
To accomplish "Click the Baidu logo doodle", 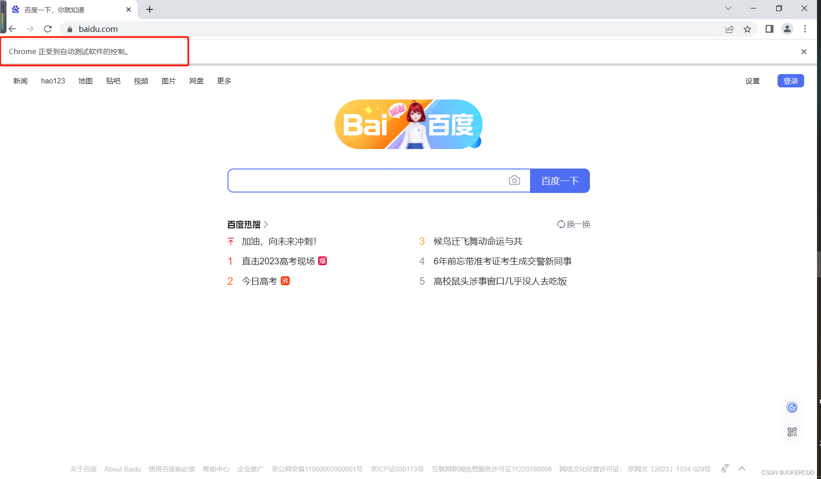I will 409,124.
